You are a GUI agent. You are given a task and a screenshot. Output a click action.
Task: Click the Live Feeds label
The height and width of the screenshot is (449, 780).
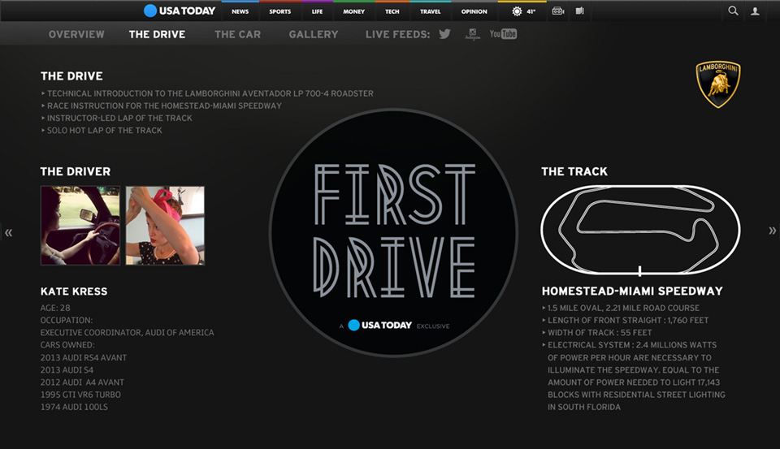coord(397,34)
